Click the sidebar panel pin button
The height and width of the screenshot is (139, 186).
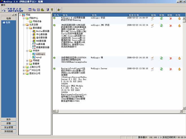tap(13, 15)
